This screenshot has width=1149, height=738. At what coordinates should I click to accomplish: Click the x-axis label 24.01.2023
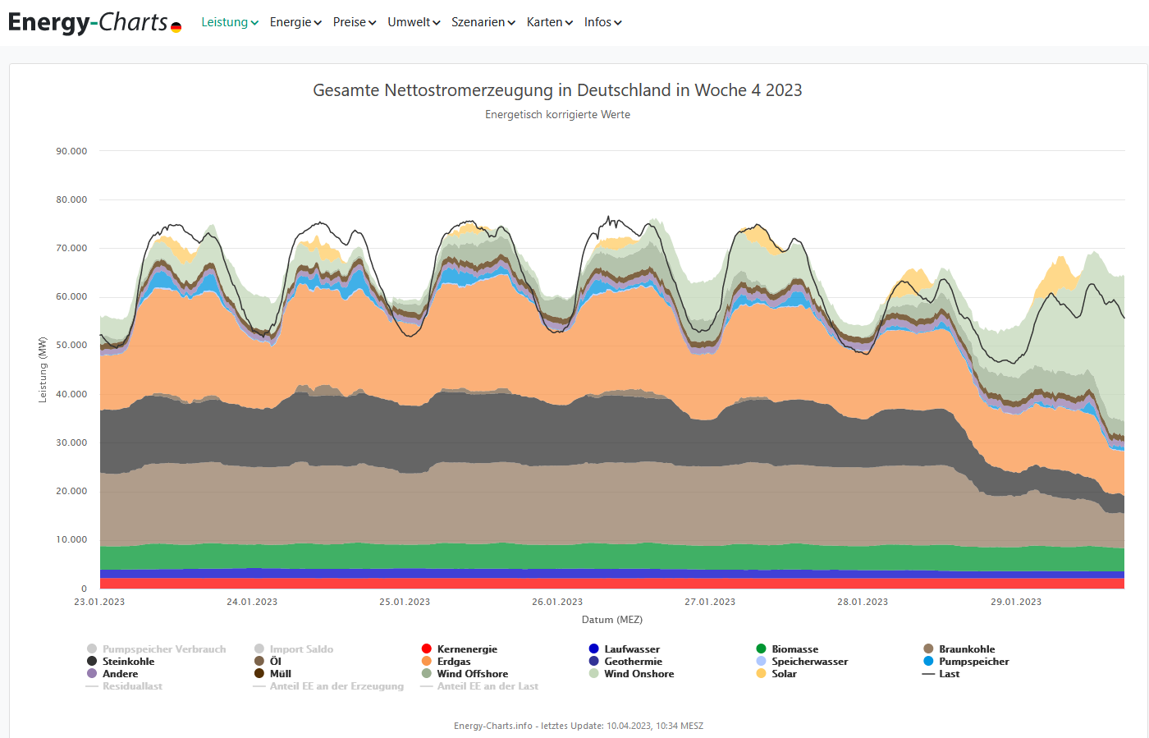(x=252, y=602)
